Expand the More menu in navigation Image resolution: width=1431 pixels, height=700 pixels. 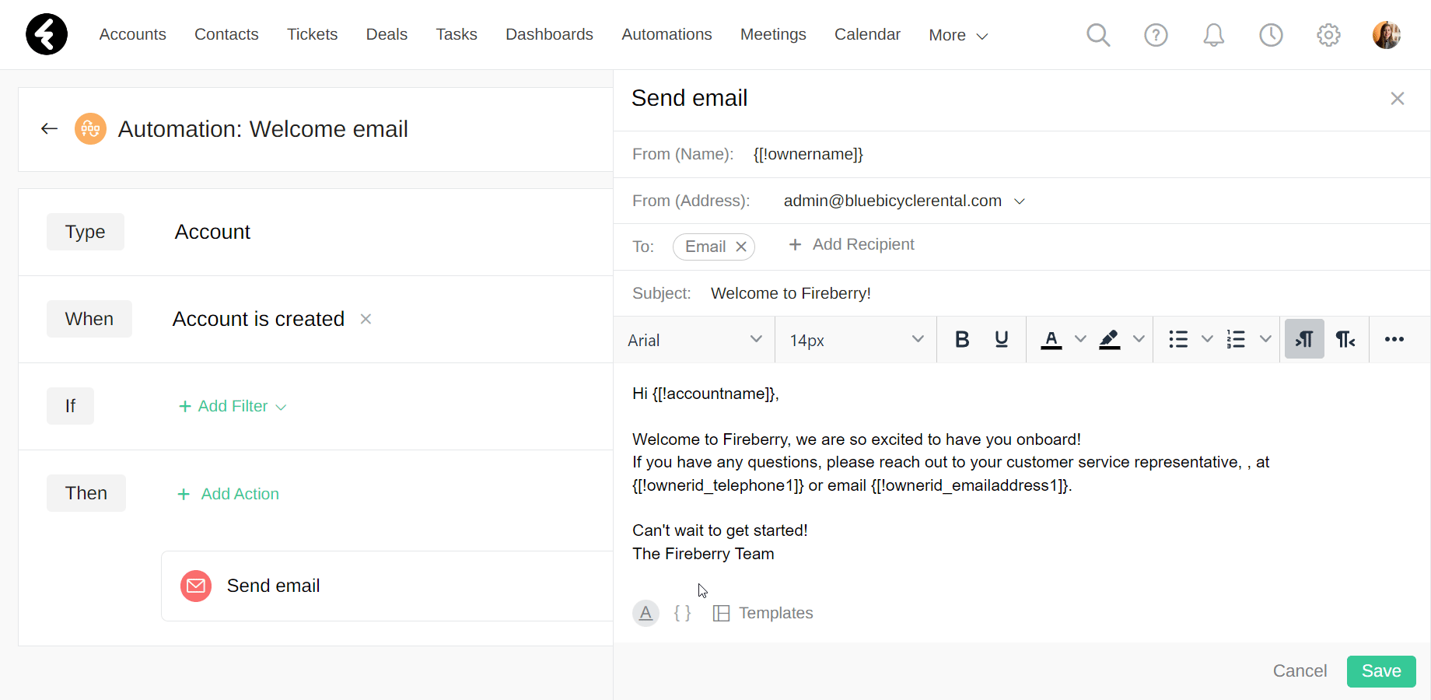(958, 35)
